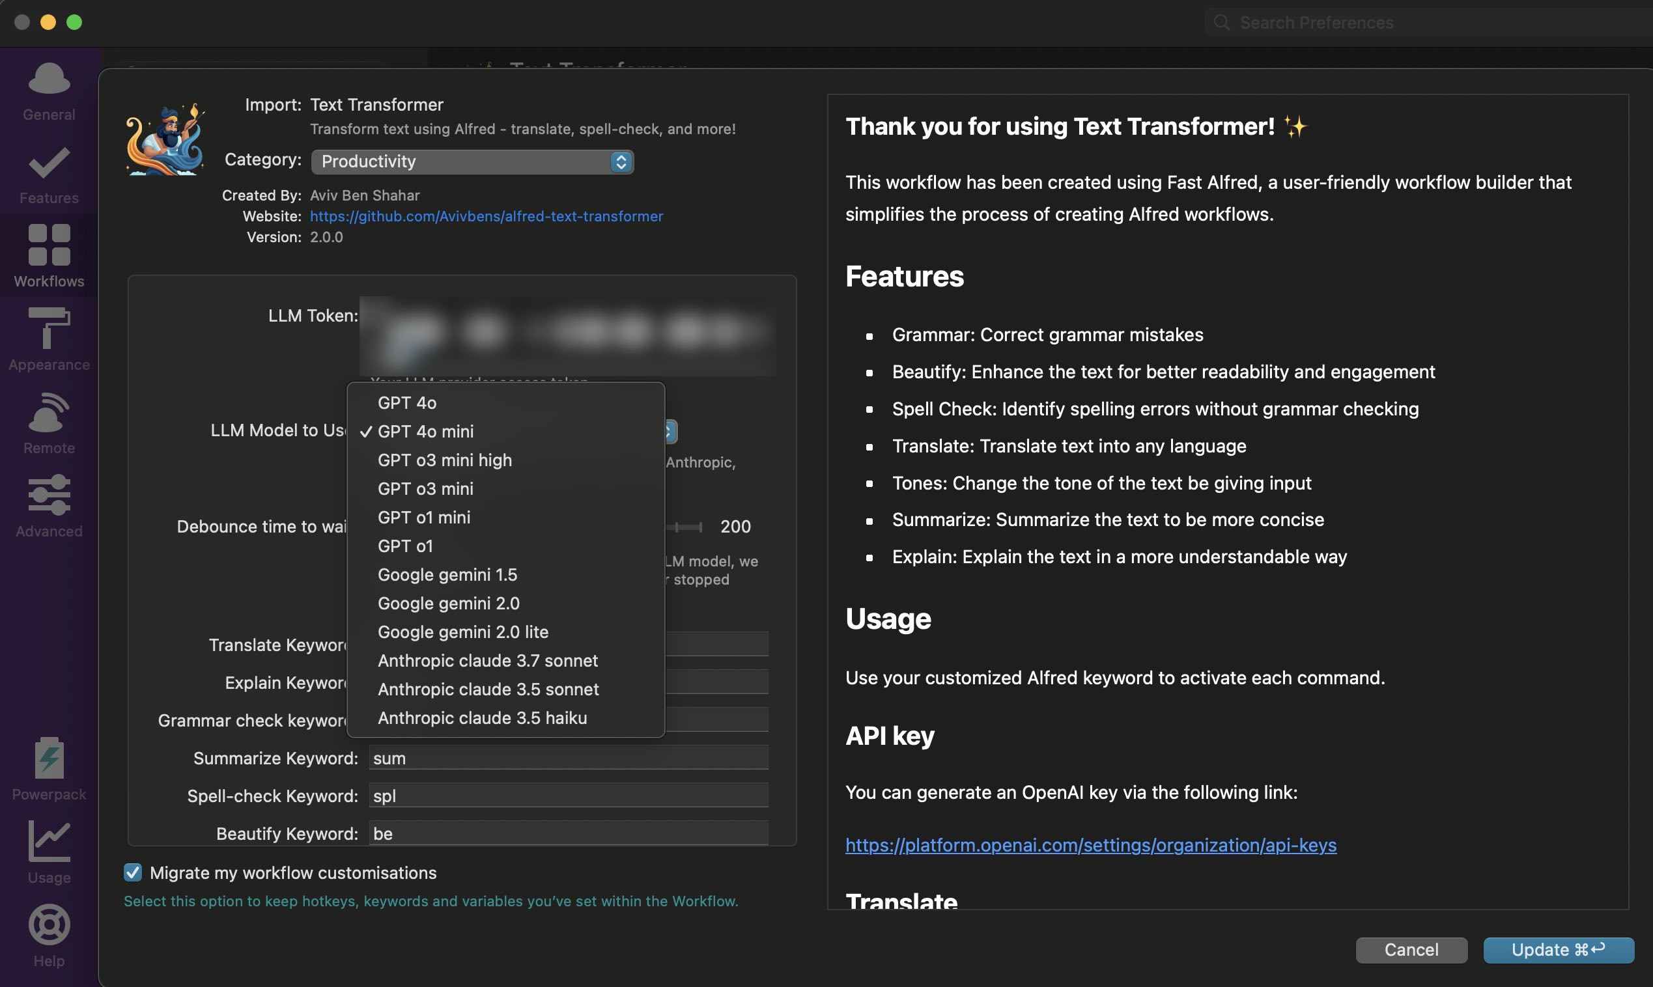The image size is (1653, 987).
Task: Open the Powerpack section
Action: click(x=49, y=770)
